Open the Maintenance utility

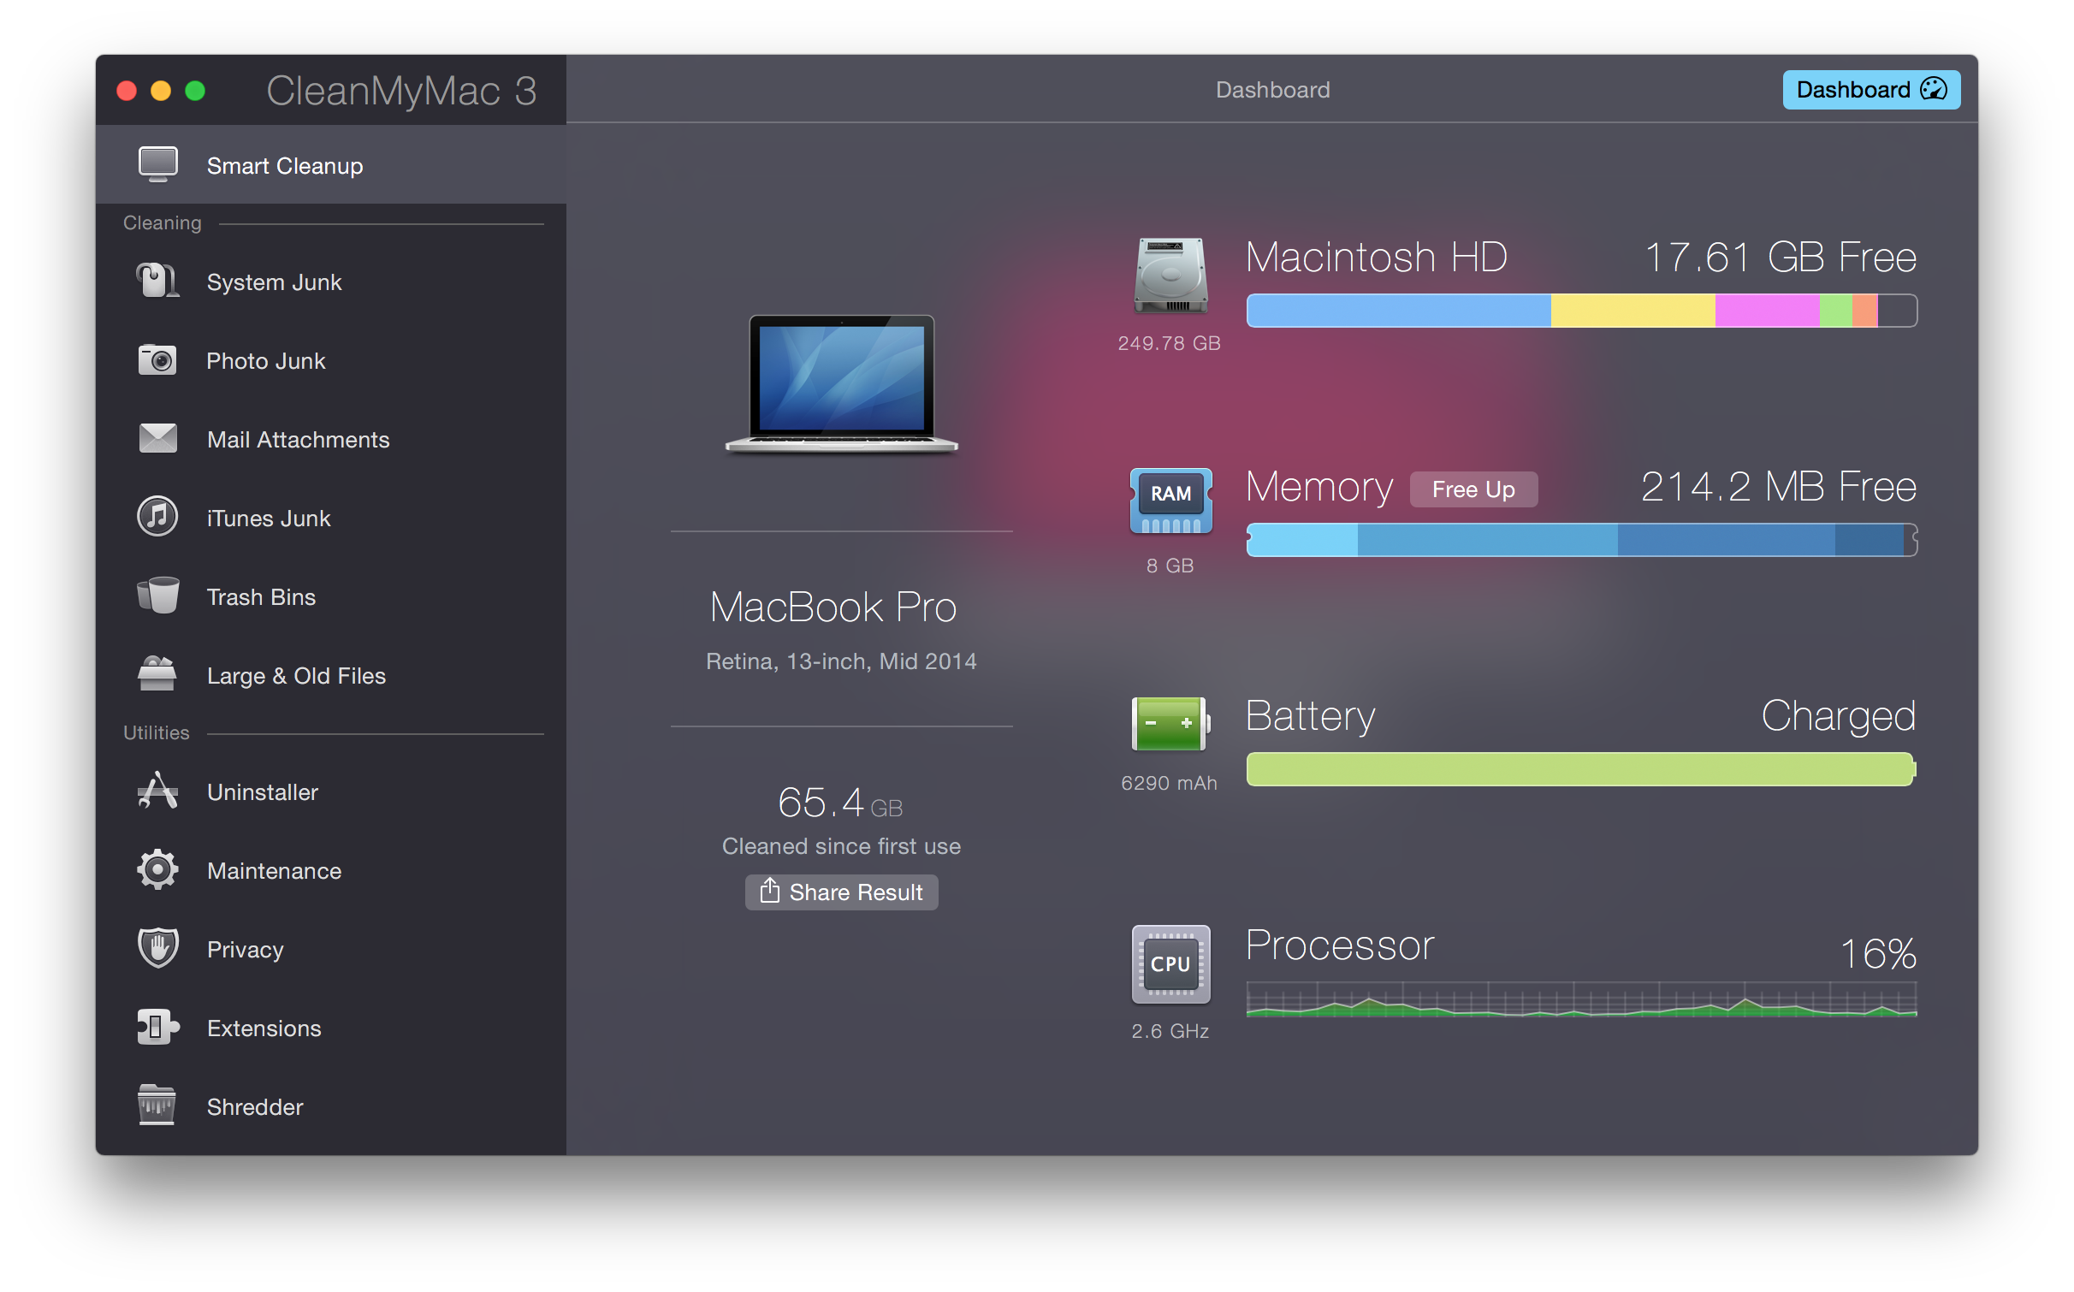click(x=330, y=870)
